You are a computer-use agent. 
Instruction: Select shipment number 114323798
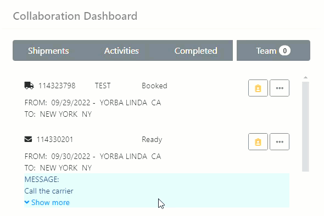coord(57,86)
